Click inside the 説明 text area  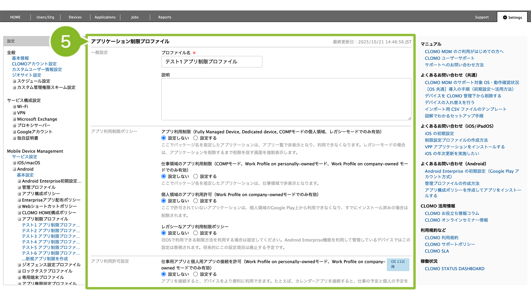286,99
